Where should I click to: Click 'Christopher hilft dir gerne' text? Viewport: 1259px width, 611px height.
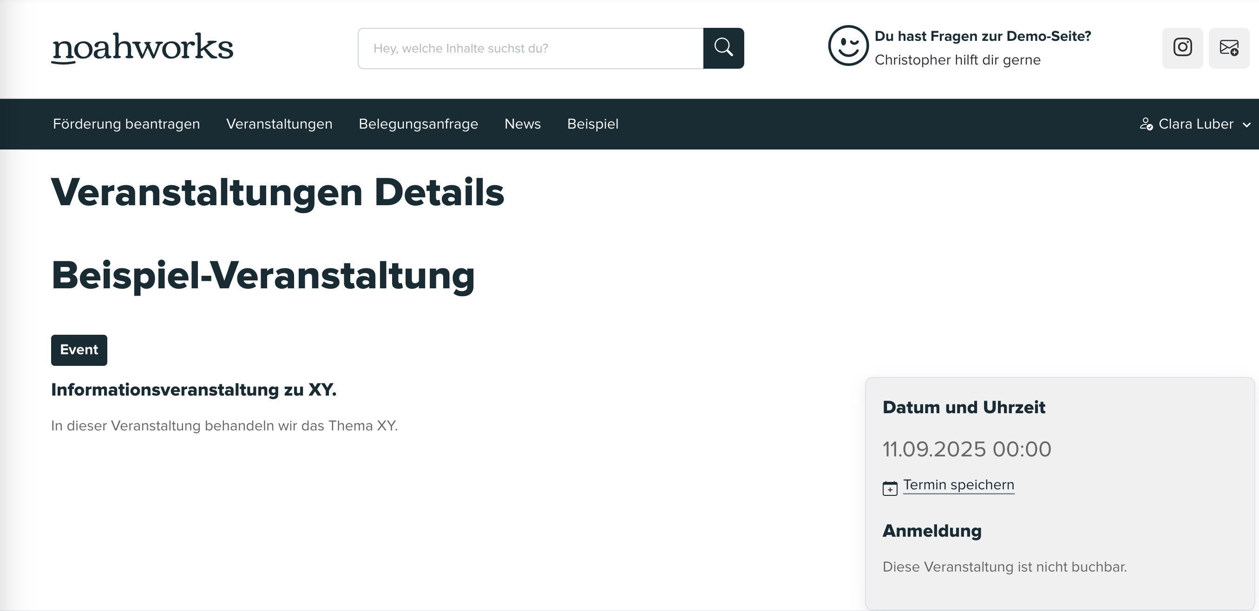click(957, 59)
